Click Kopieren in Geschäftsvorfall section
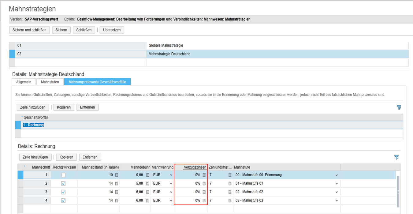 [64, 107]
